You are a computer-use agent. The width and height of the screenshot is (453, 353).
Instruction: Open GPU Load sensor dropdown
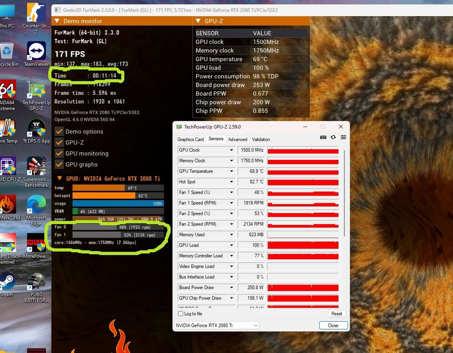[x=231, y=245]
